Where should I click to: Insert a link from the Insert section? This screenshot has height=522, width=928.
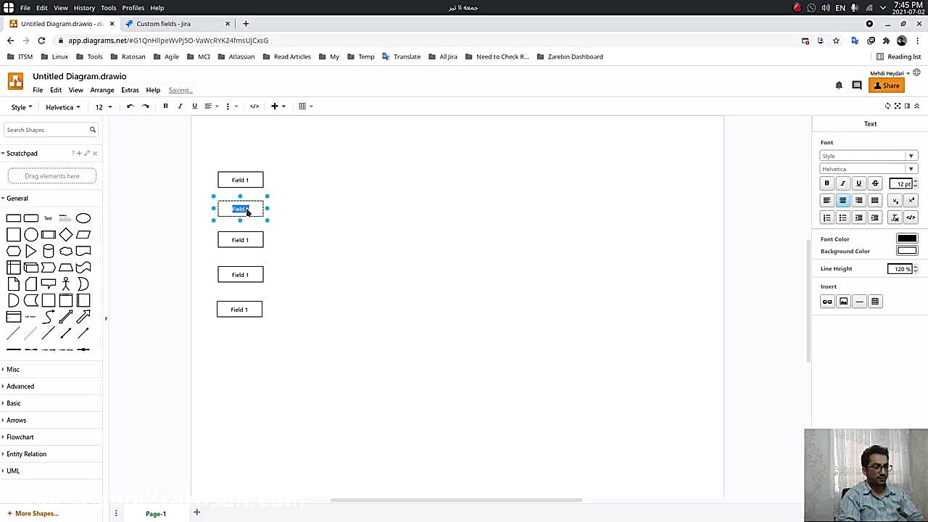point(827,302)
